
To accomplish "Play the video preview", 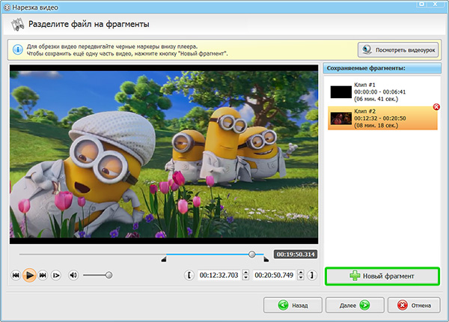I will [29, 276].
